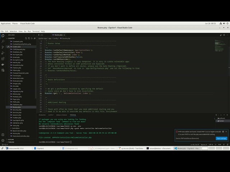Open the Selection menu
Image resolution: width=230 pixels, height=172 pixels.
point(13,31)
